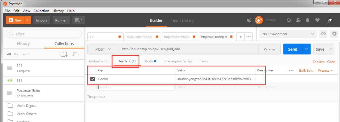
Task: Switch to the Headers (1) tab
Action: click(127, 61)
